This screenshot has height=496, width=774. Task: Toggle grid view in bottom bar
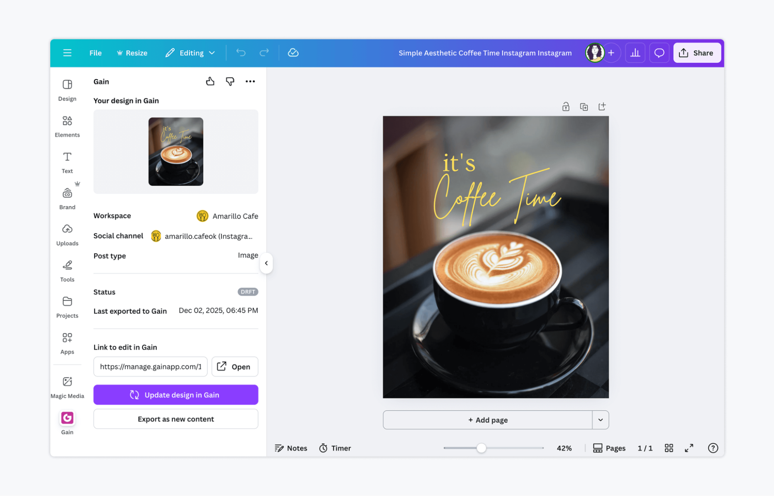(x=669, y=448)
